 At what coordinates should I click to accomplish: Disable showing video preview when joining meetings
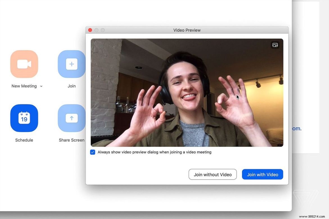click(93, 152)
